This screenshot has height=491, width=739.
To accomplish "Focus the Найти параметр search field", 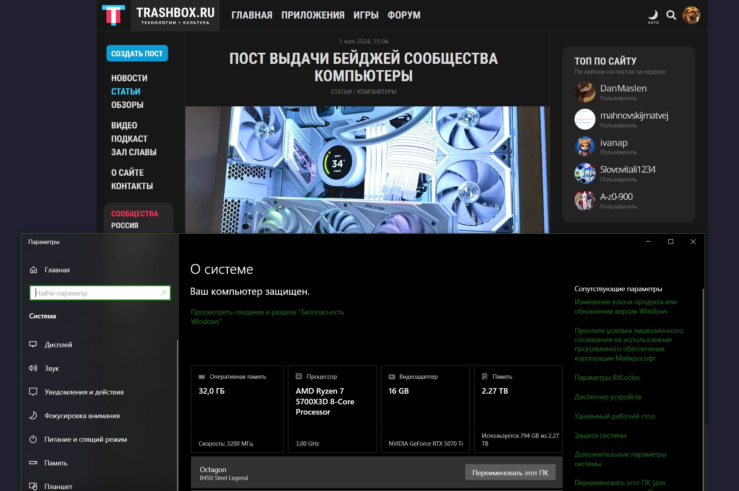I will 97,293.
